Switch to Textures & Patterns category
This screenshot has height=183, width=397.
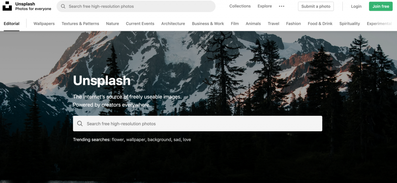[x=80, y=24]
